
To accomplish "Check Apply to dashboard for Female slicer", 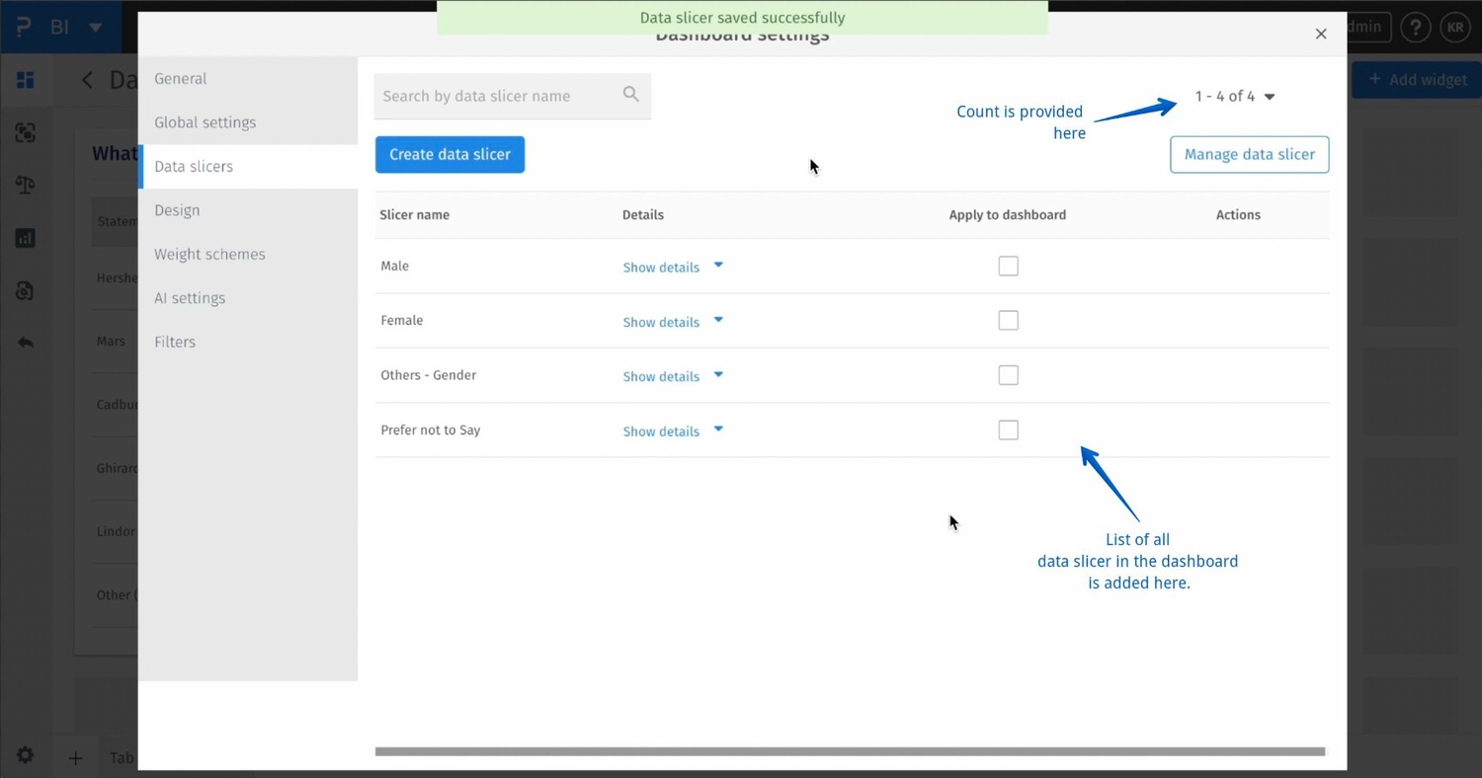I will coord(1008,320).
